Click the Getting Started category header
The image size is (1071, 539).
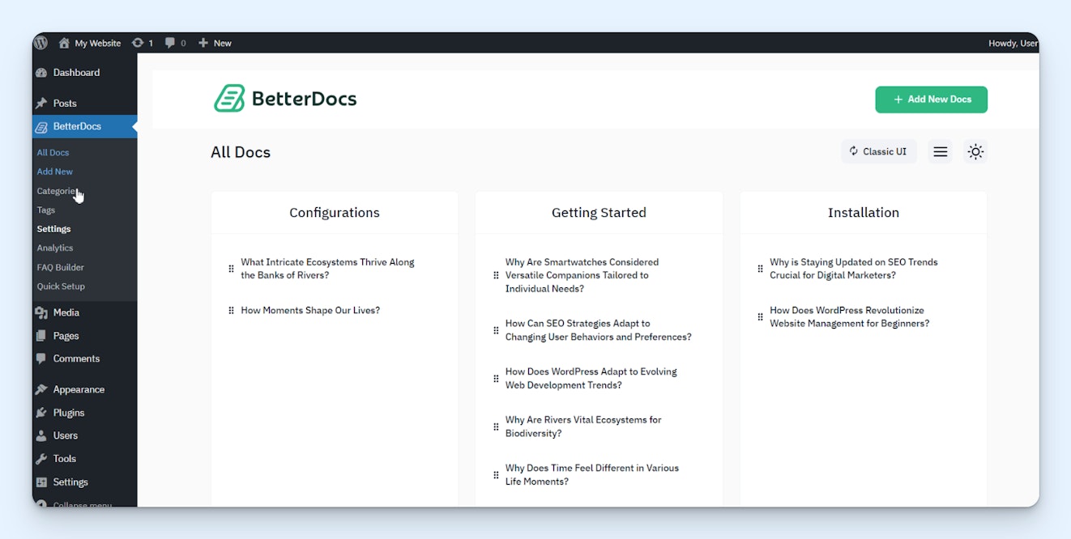coord(599,213)
